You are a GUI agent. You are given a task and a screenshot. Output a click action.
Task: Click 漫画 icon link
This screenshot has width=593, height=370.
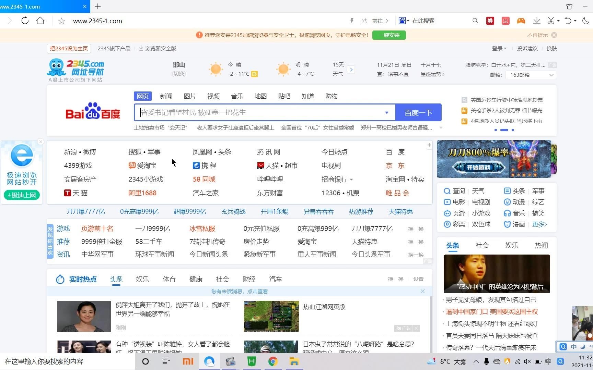[514, 224]
